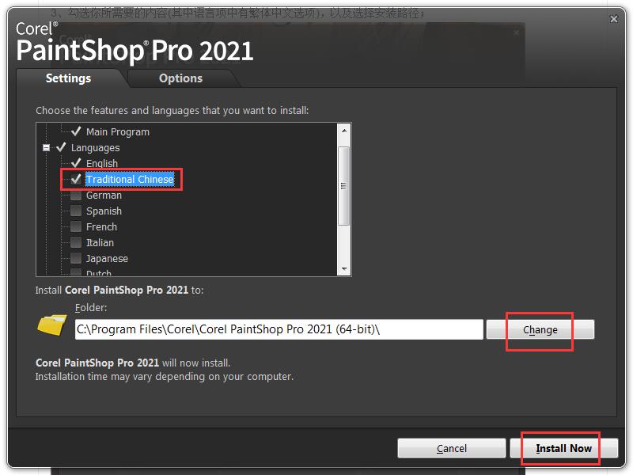Cancel the PaintShop Pro installation
The height and width of the screenshot is (475, 633).
coord(451,448)
